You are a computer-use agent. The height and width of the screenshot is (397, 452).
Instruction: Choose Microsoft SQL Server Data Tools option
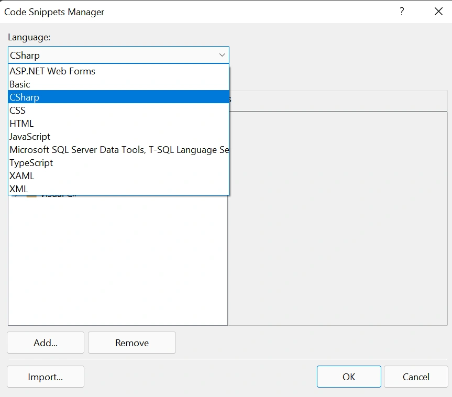coord(118,150)
